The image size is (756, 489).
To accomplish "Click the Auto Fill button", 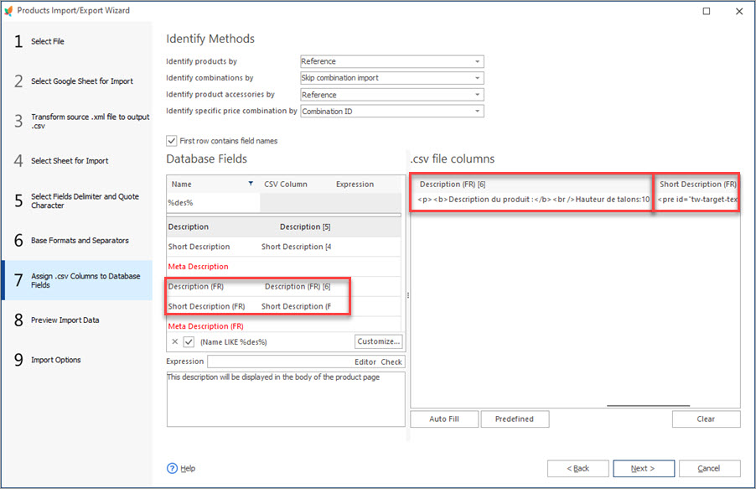I will [444, 419].
